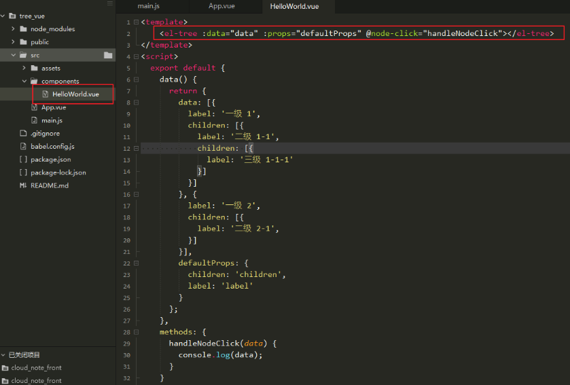The width and height of the screenshot is (570, 385).
Task: Expand the assets folder chevron
Action: tap(24, 68)
